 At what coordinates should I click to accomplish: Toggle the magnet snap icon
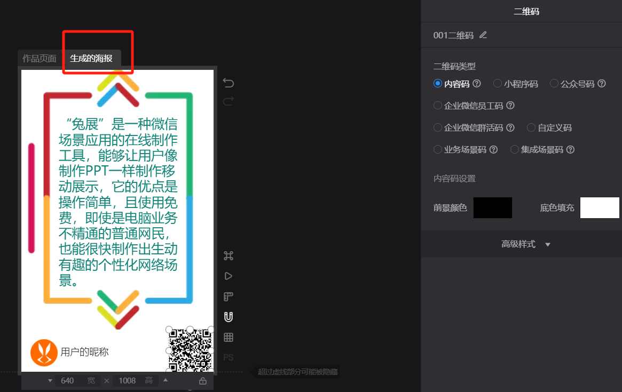(229, 317)
